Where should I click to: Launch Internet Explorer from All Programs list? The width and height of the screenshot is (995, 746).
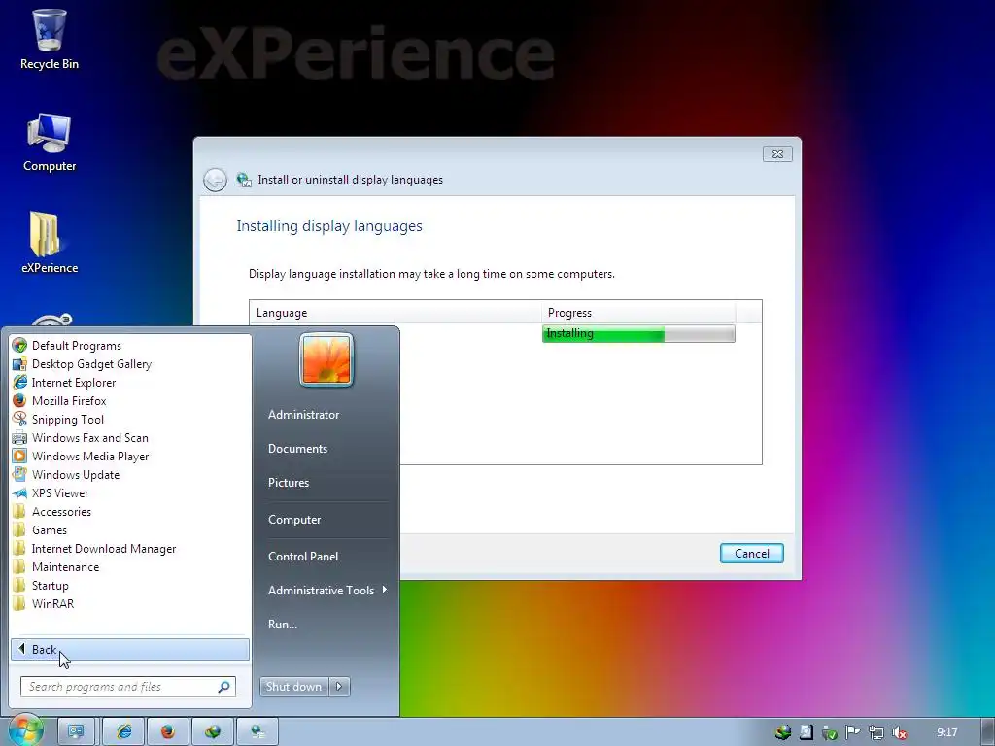[x=74, y=383]
